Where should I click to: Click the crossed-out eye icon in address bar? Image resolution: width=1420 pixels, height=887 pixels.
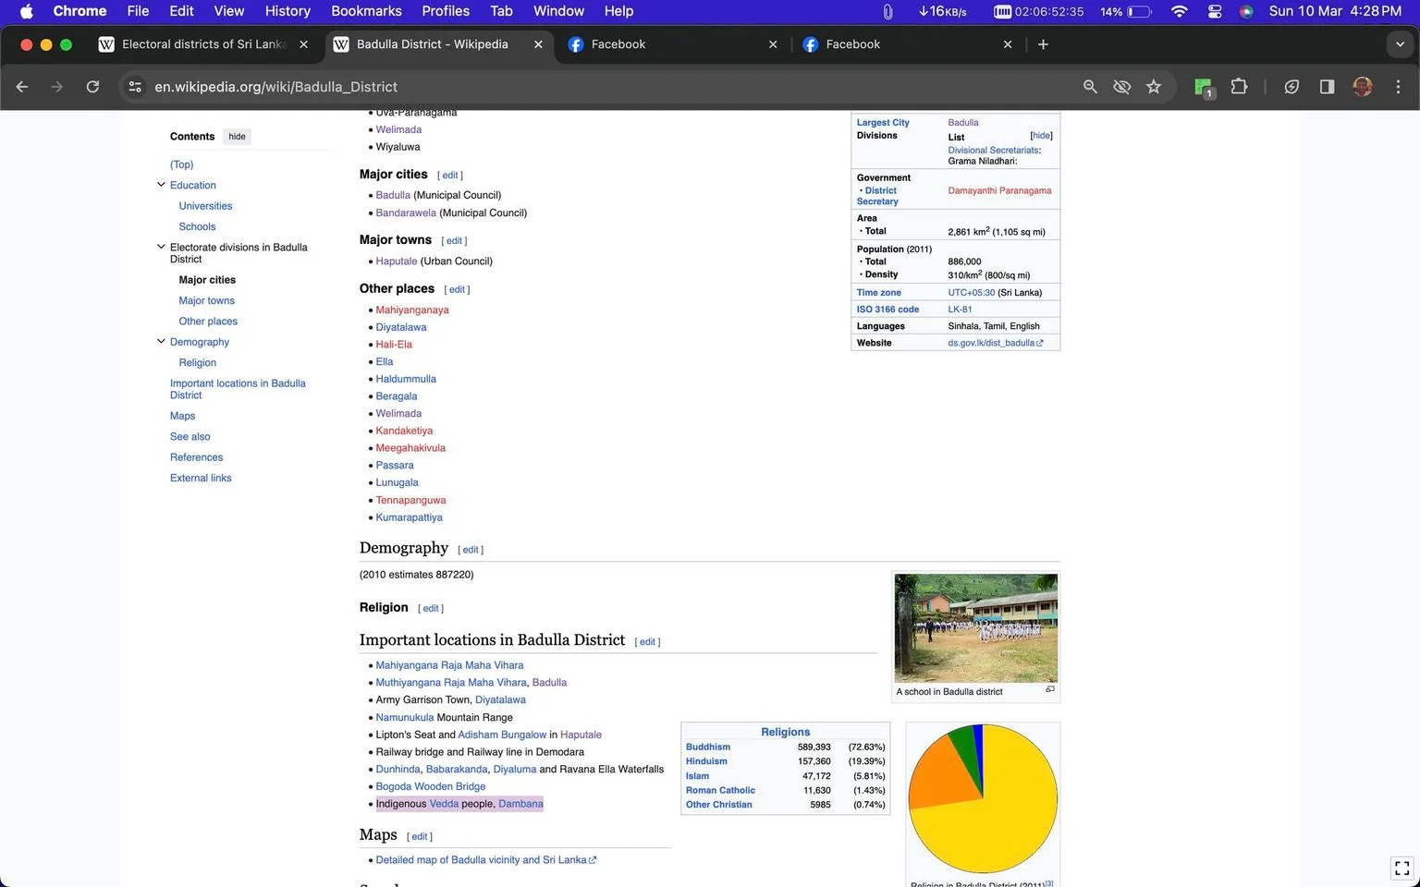point(1121,87)
